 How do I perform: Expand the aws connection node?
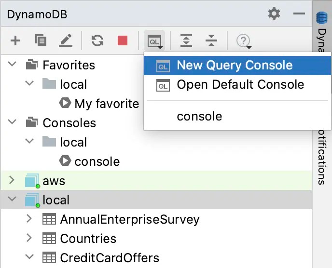click(12, 180)
